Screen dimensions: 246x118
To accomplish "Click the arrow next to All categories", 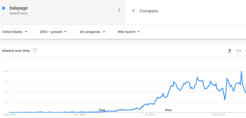I will point(104,32).
